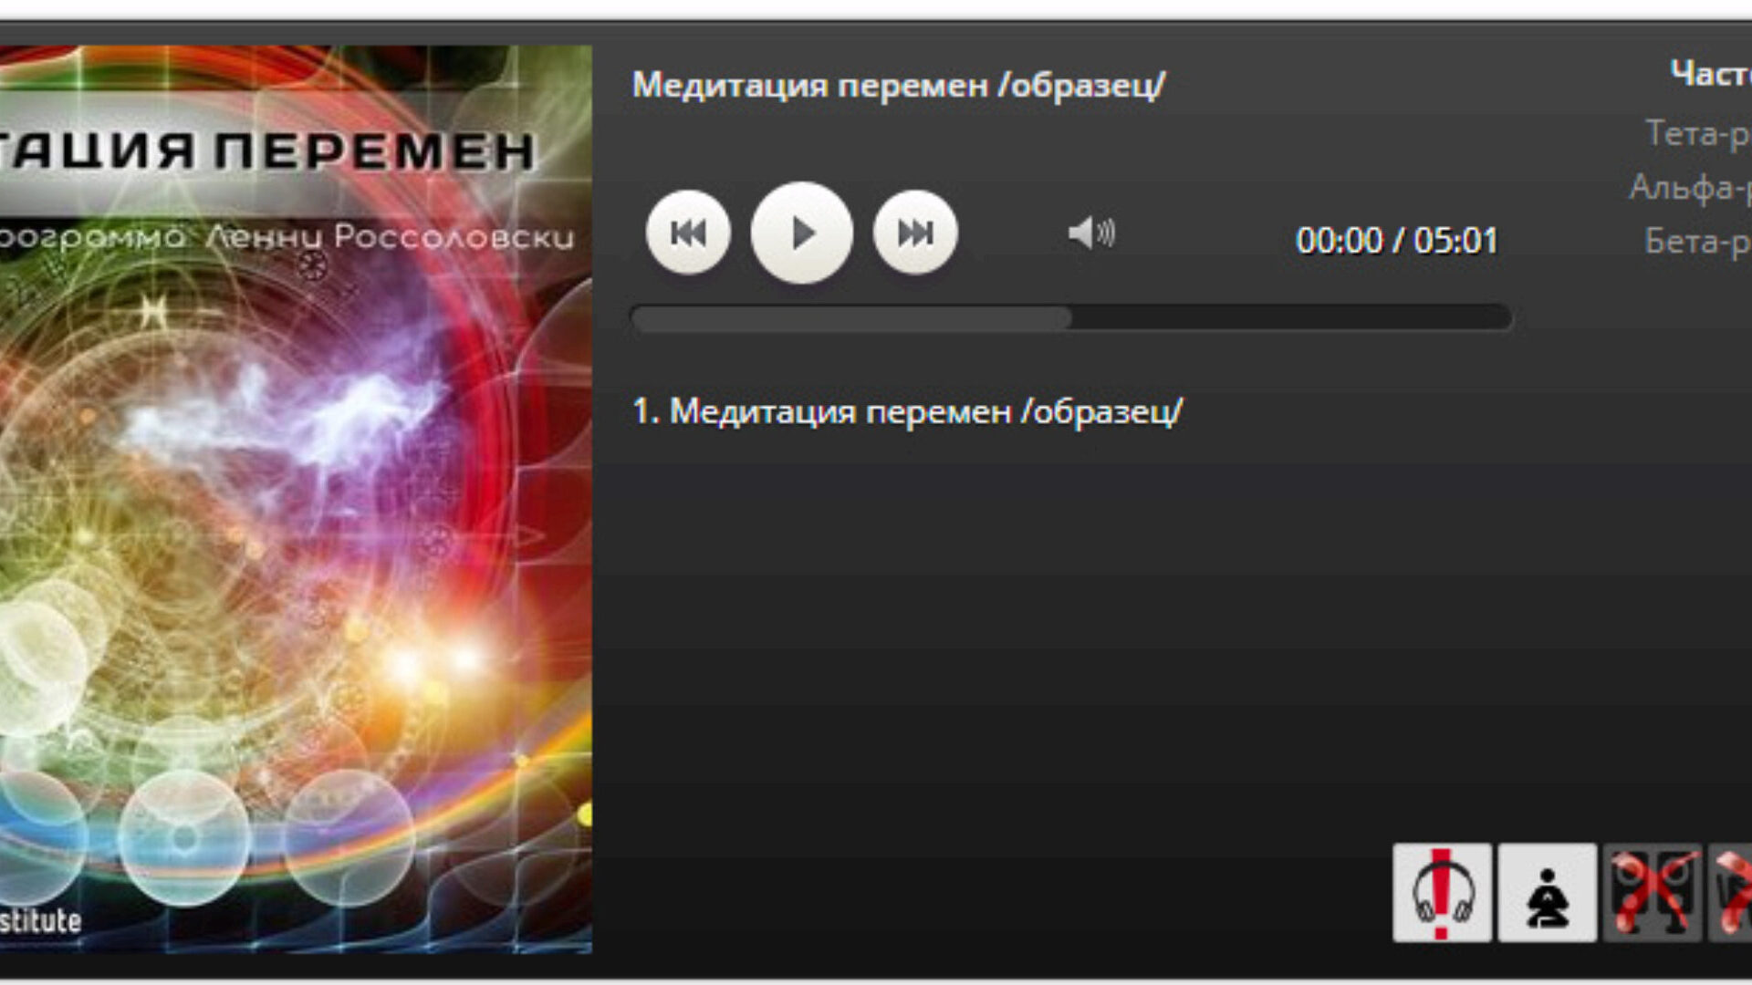Mute audio with the speaker icon
This screenshot has width=1752, height=985.
click(1091, 233)
